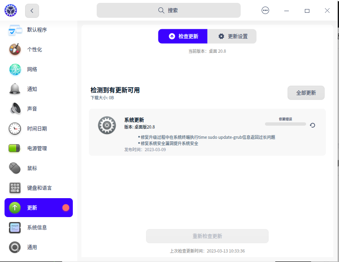
Task: Click 发布时间: 2023-03-09 text
Action: [145, 150]
